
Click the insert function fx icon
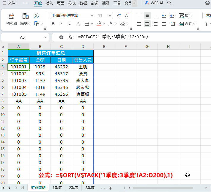click(70, 37)
